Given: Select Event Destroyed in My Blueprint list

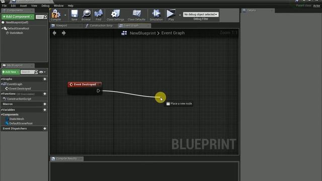Looking at the screenshot, I should click(20, 88).
